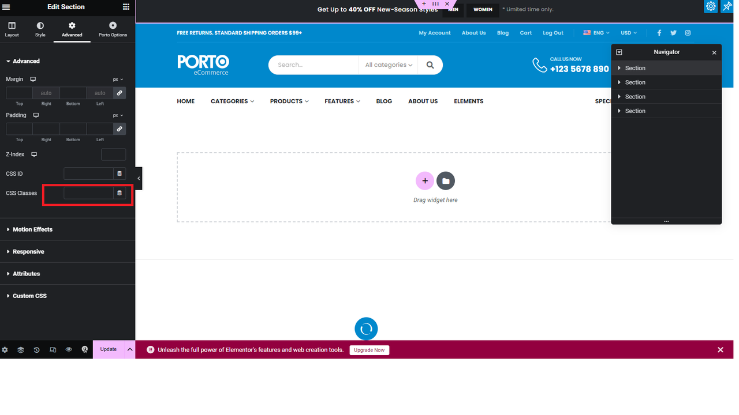Close the Navigator panel

714,52
